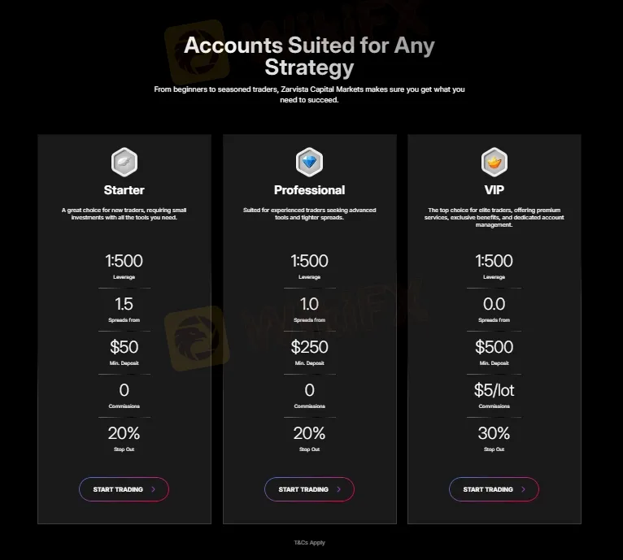Click the 30% stop out value
The height and width of the screenshot is (560, 623).
coord(494,433)
